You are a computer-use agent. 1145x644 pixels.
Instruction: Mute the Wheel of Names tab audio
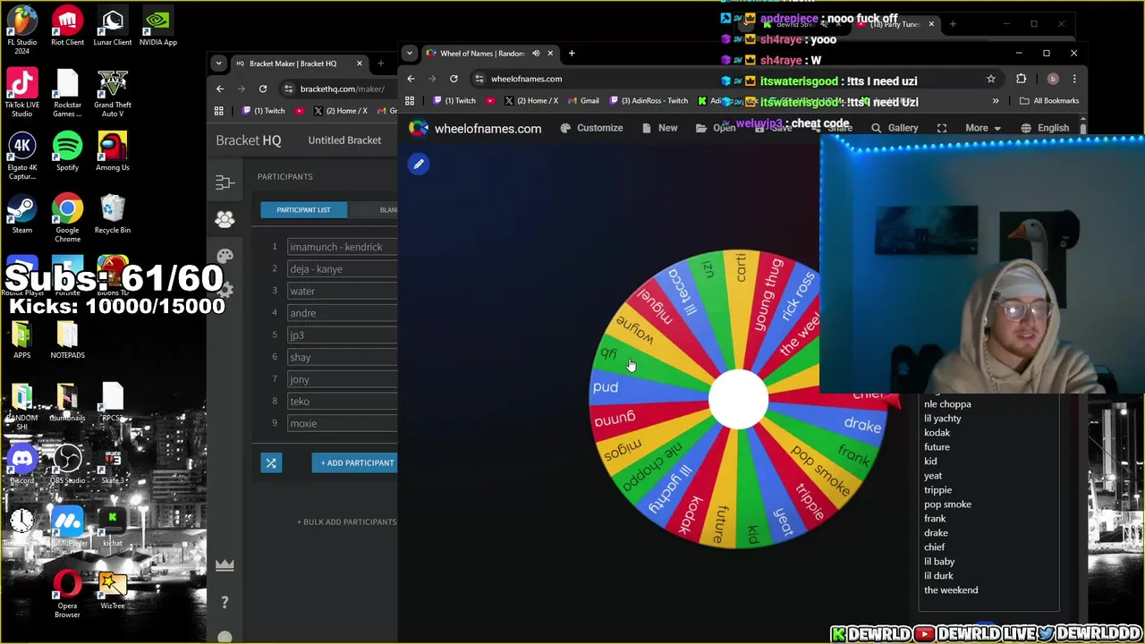536,53
